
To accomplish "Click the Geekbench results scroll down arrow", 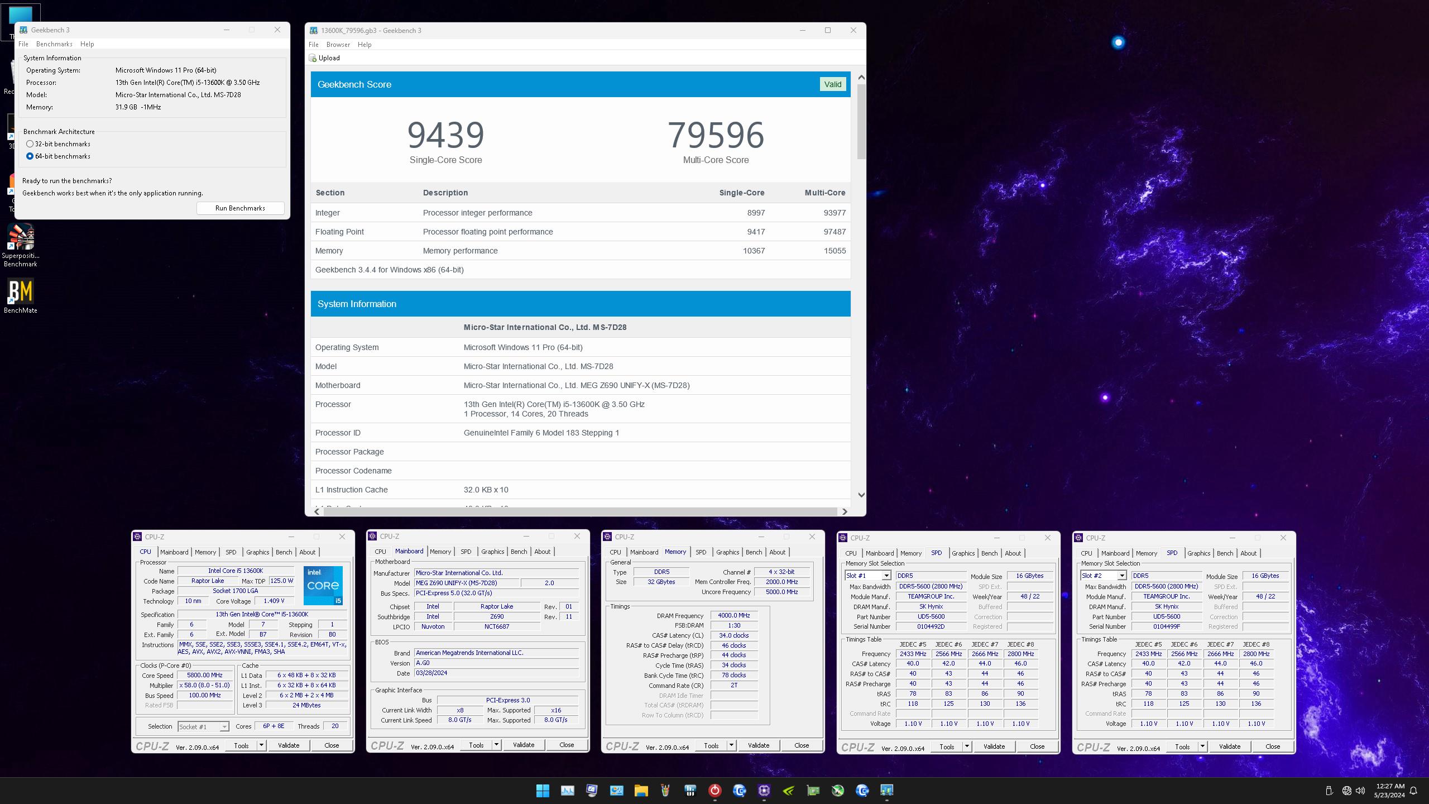I will click(861, 495).
